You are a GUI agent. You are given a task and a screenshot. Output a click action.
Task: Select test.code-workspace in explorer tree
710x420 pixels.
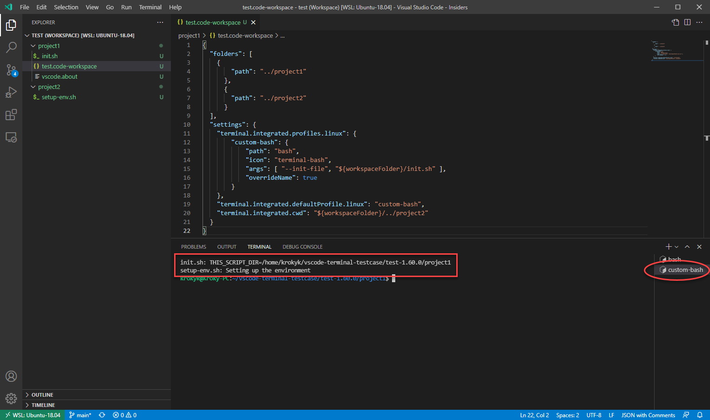click(96, 66)
